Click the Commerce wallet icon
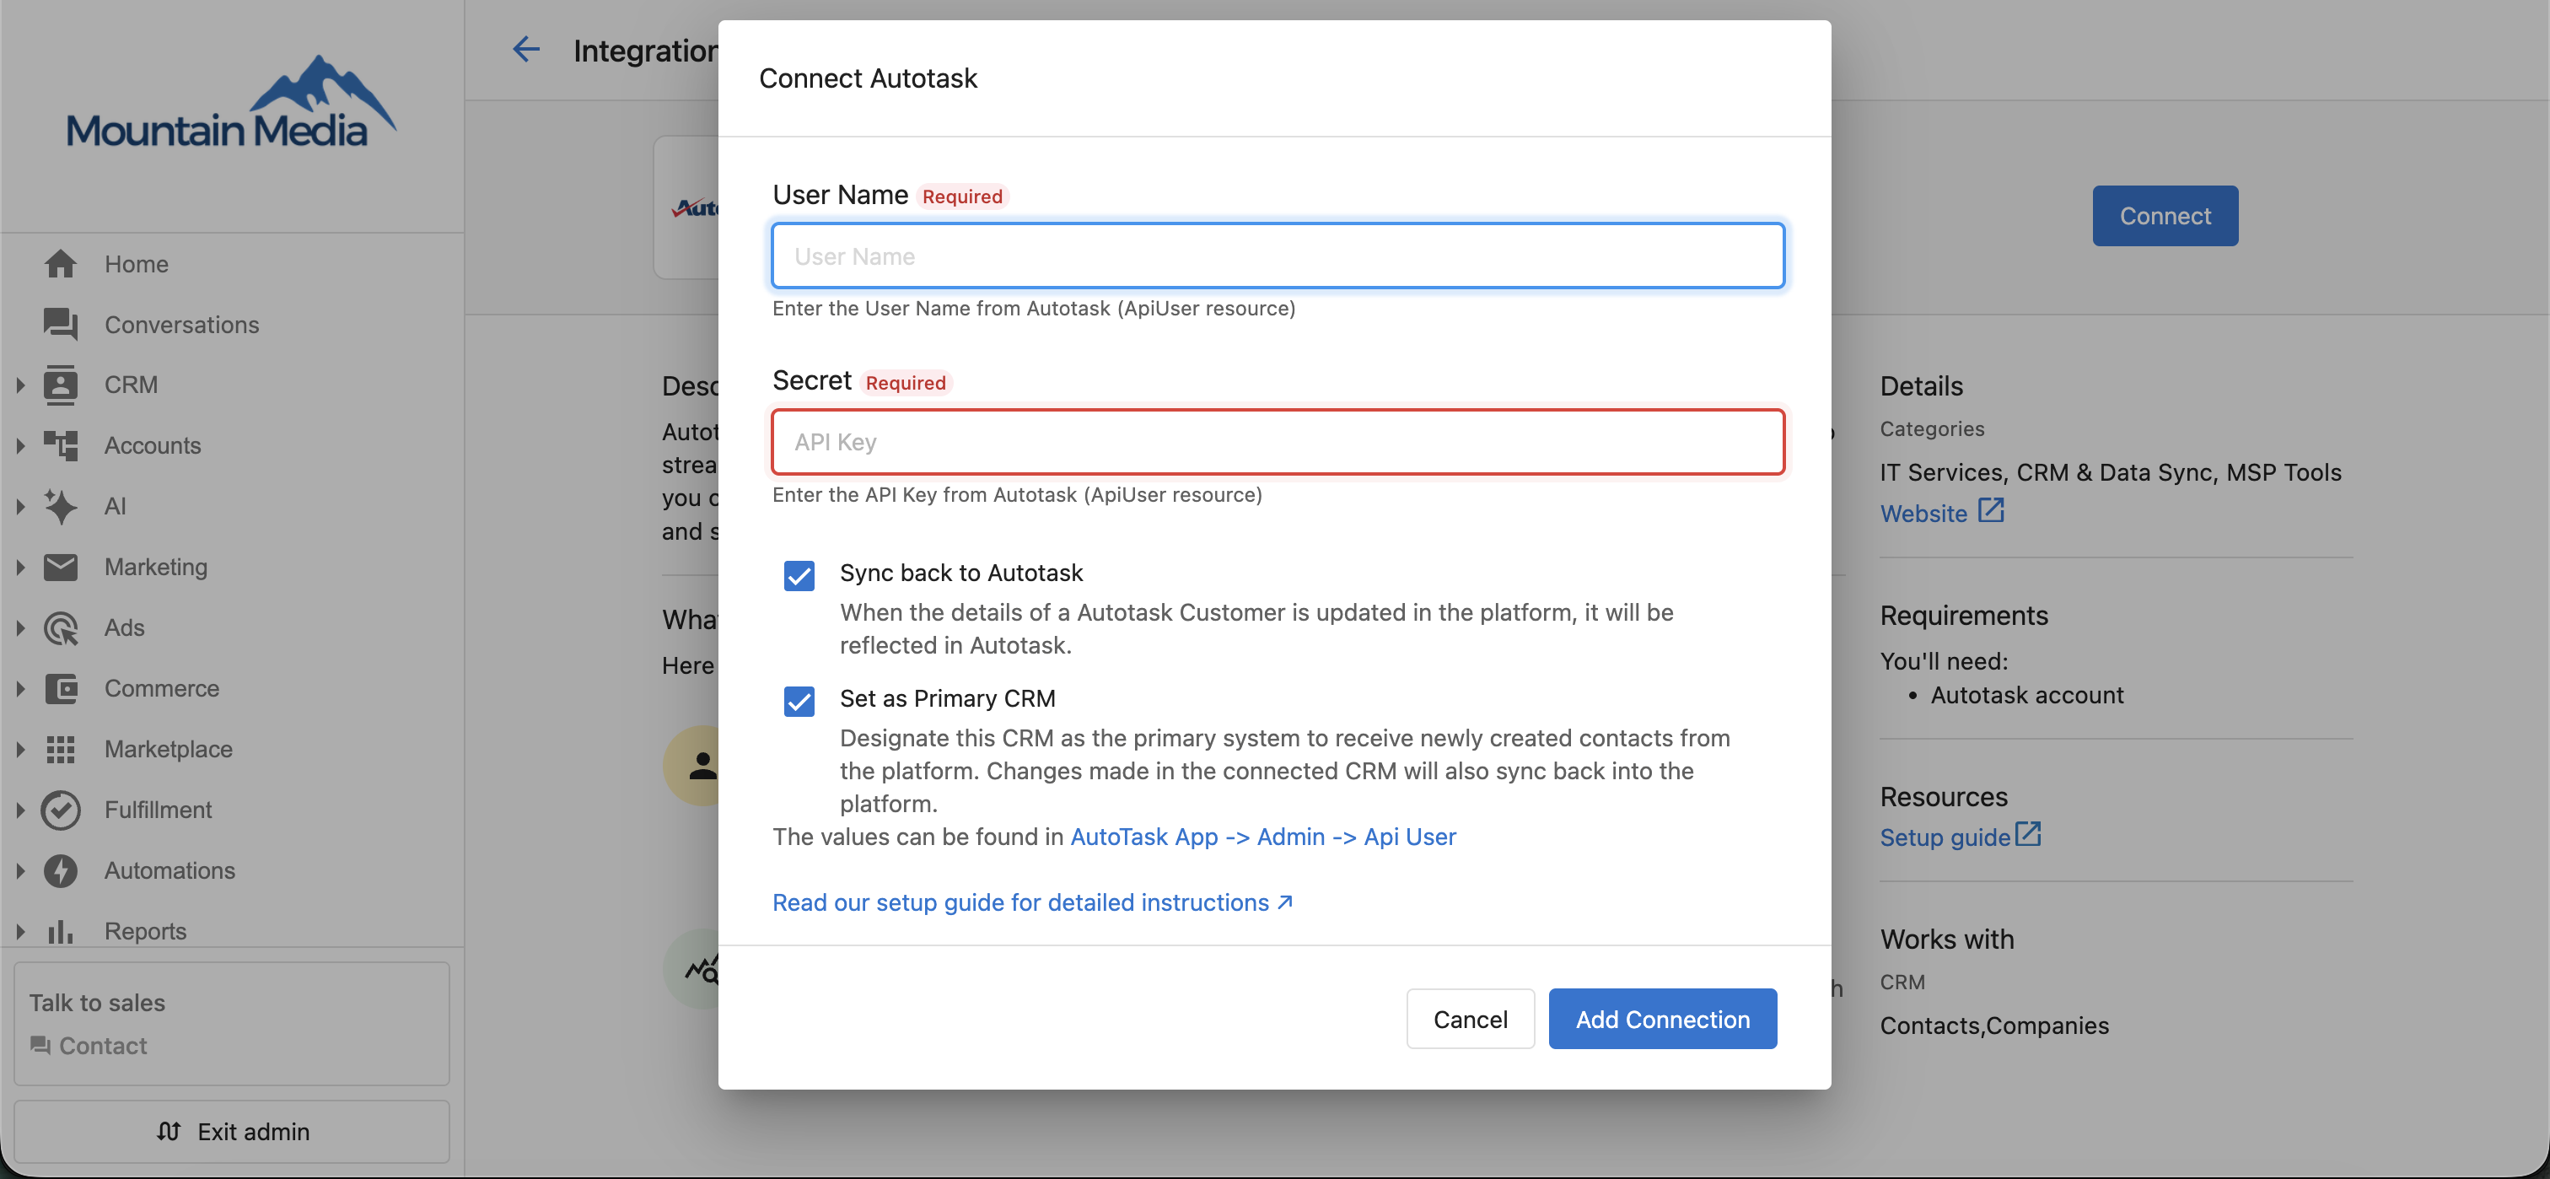Screen dimensions: 2550x1179 pos(61,688)
